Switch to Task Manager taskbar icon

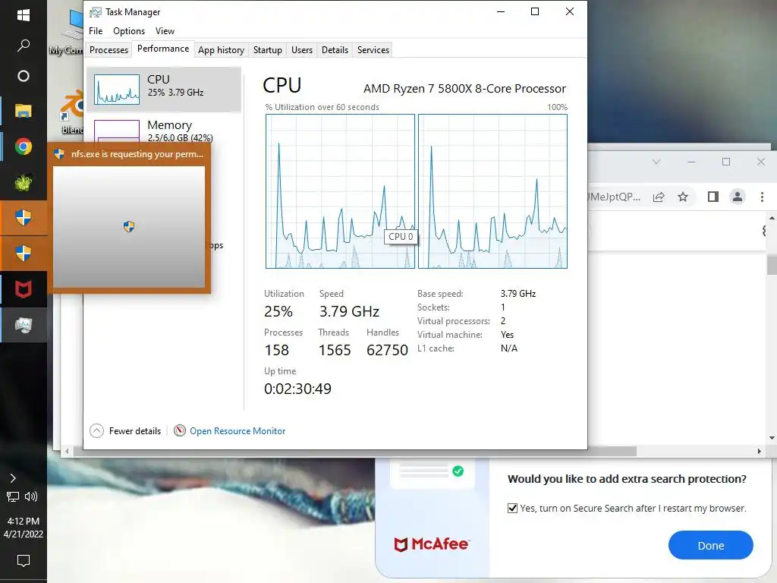click(x=24, y=325)
